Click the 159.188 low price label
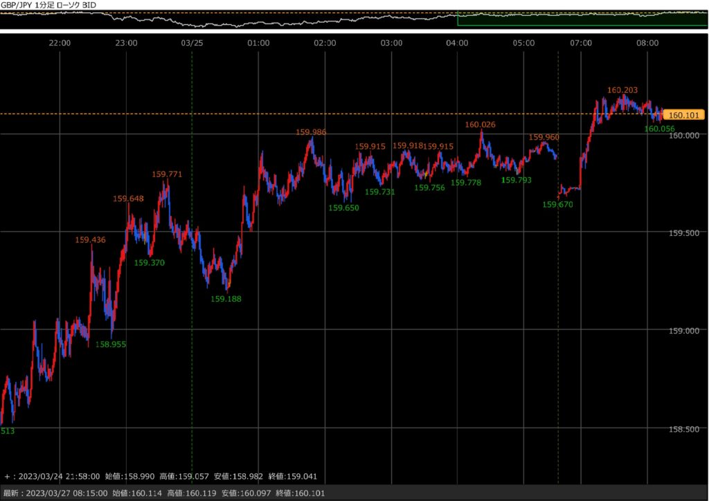Viewport: 709px width, 501px height. [226, 299]
